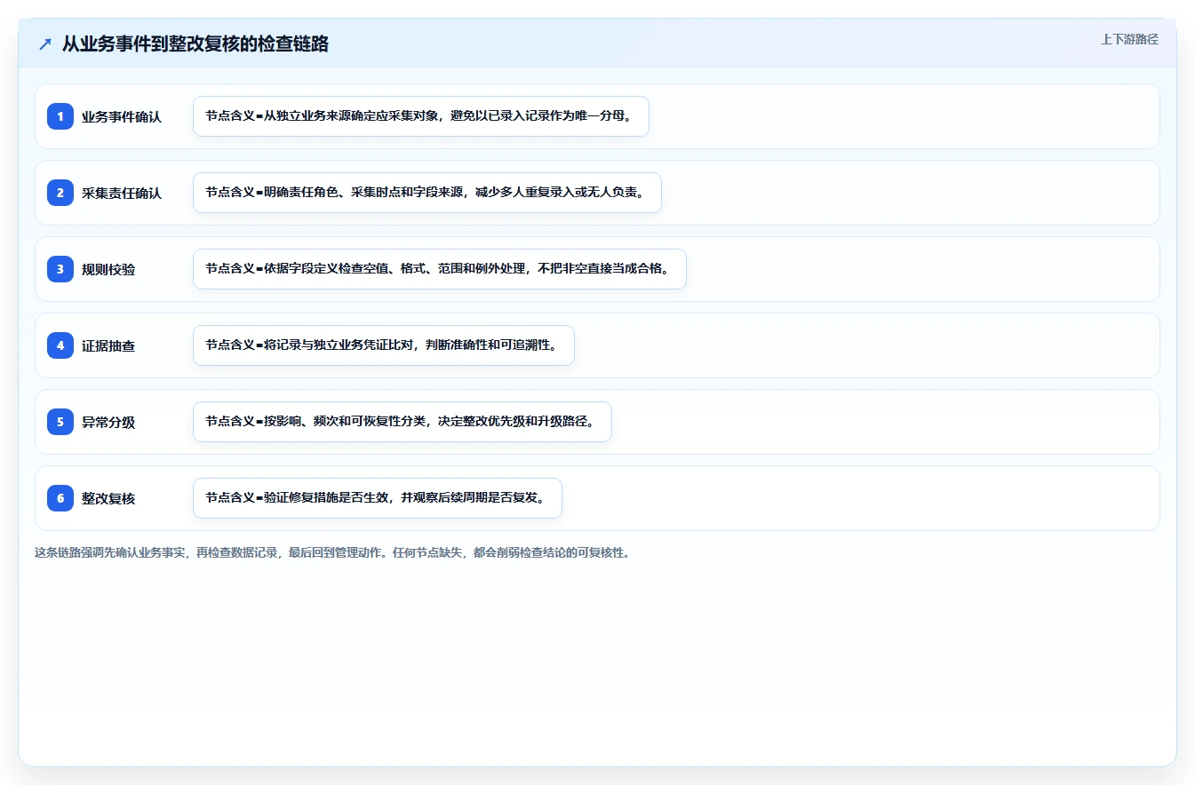Click the 整改复核 node label

point(108,498)
